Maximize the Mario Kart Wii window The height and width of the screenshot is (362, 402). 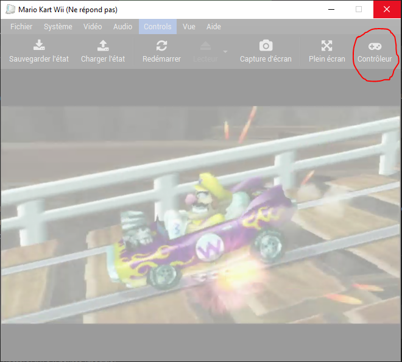[x=359, y=10]
